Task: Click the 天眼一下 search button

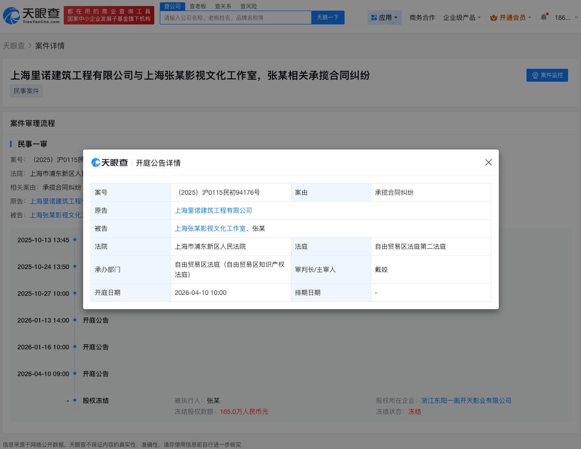Action: pos(327,17)
